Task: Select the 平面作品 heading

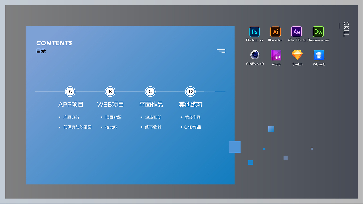Action: click(x=151, y=105)
